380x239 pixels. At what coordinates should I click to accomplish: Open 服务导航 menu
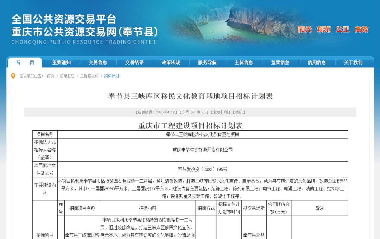(x=207, y=62)
